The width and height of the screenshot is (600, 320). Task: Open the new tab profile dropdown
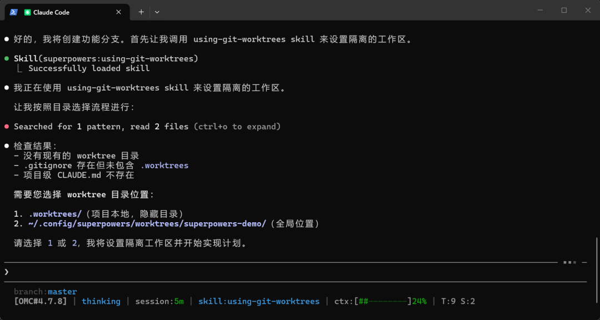[157, 12]
